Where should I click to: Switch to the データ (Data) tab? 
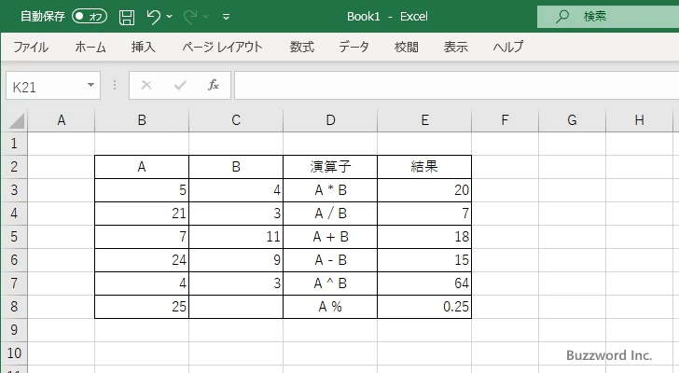coord(353,47)
